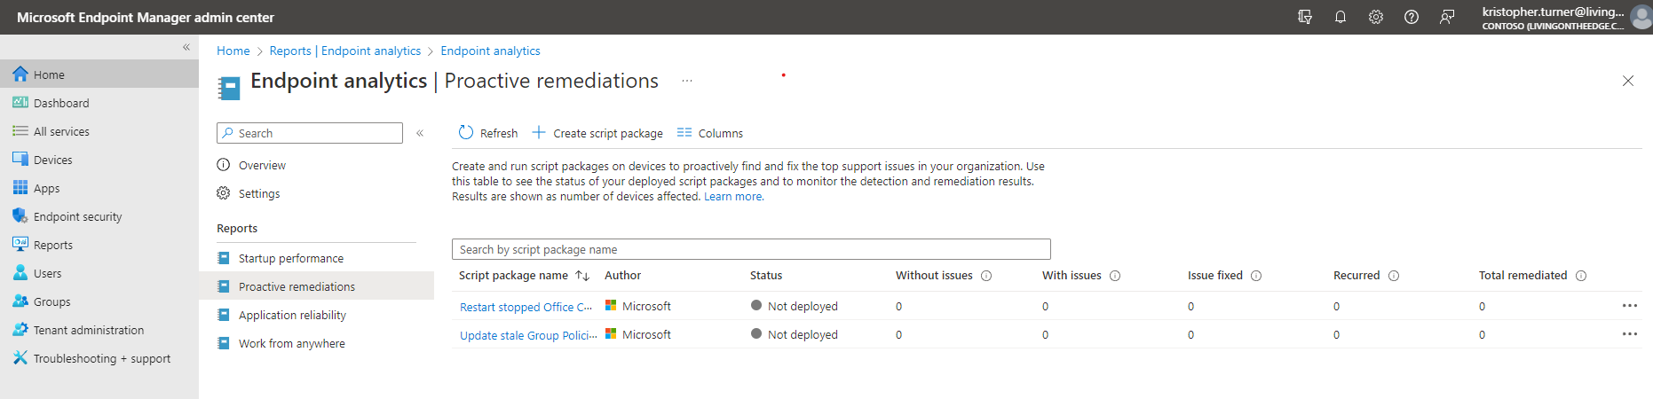Click info icon next to Recurred
Screen dimensions: 1653x399
(x=1394, y=276)
